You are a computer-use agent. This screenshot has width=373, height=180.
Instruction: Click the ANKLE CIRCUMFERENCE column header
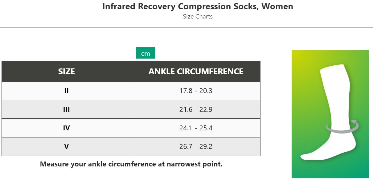pyautogui.click(x=196, y=72)
